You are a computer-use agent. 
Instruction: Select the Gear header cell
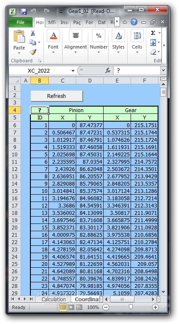[131, 110]
